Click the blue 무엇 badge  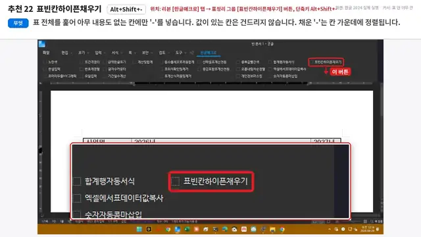pyautogui.click(x=18, y=23)
